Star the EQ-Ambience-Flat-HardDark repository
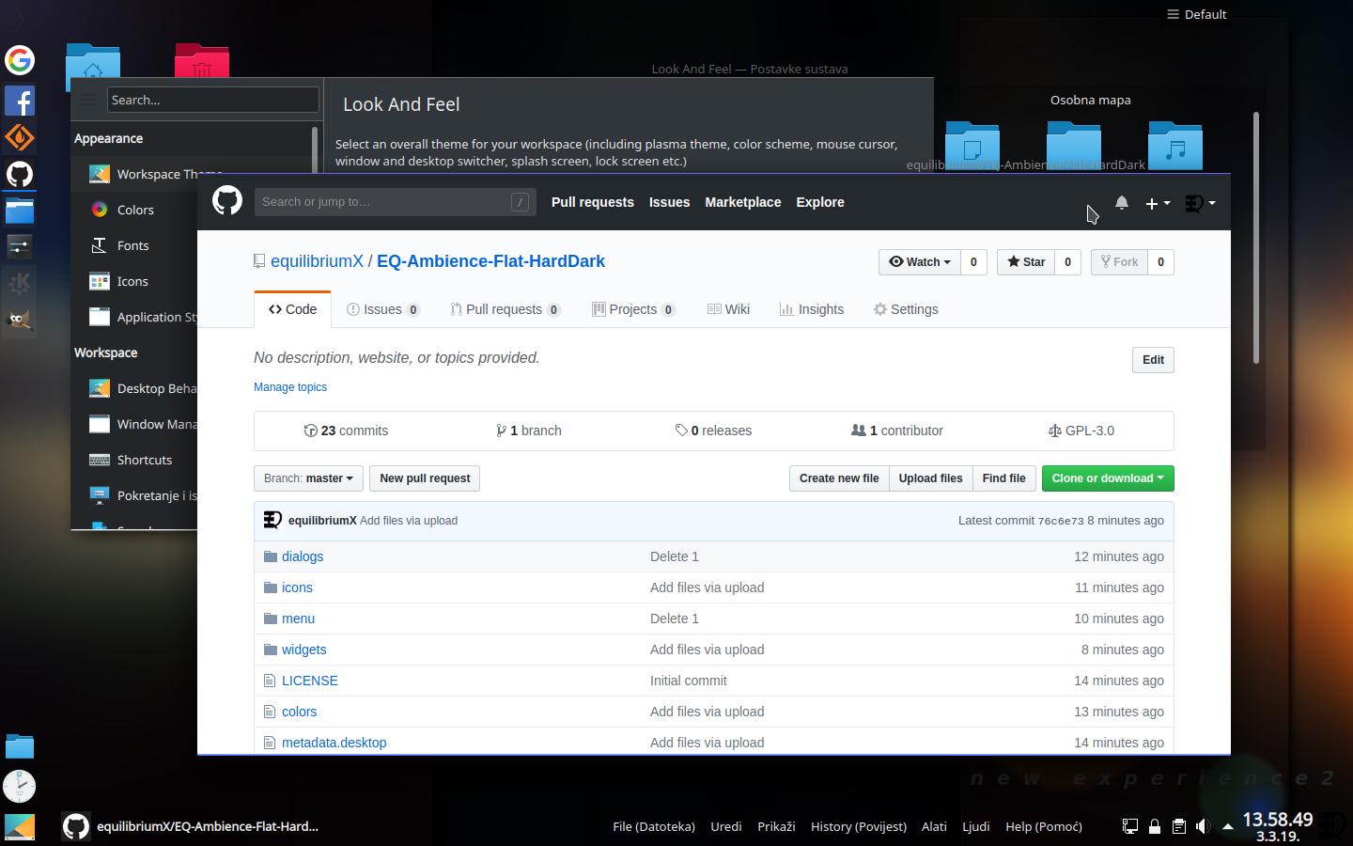 coord(1026,262)
